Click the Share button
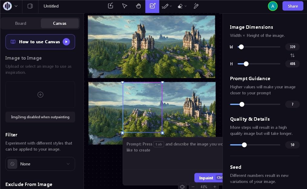307x189 pixels. click(x=293, y=6)
